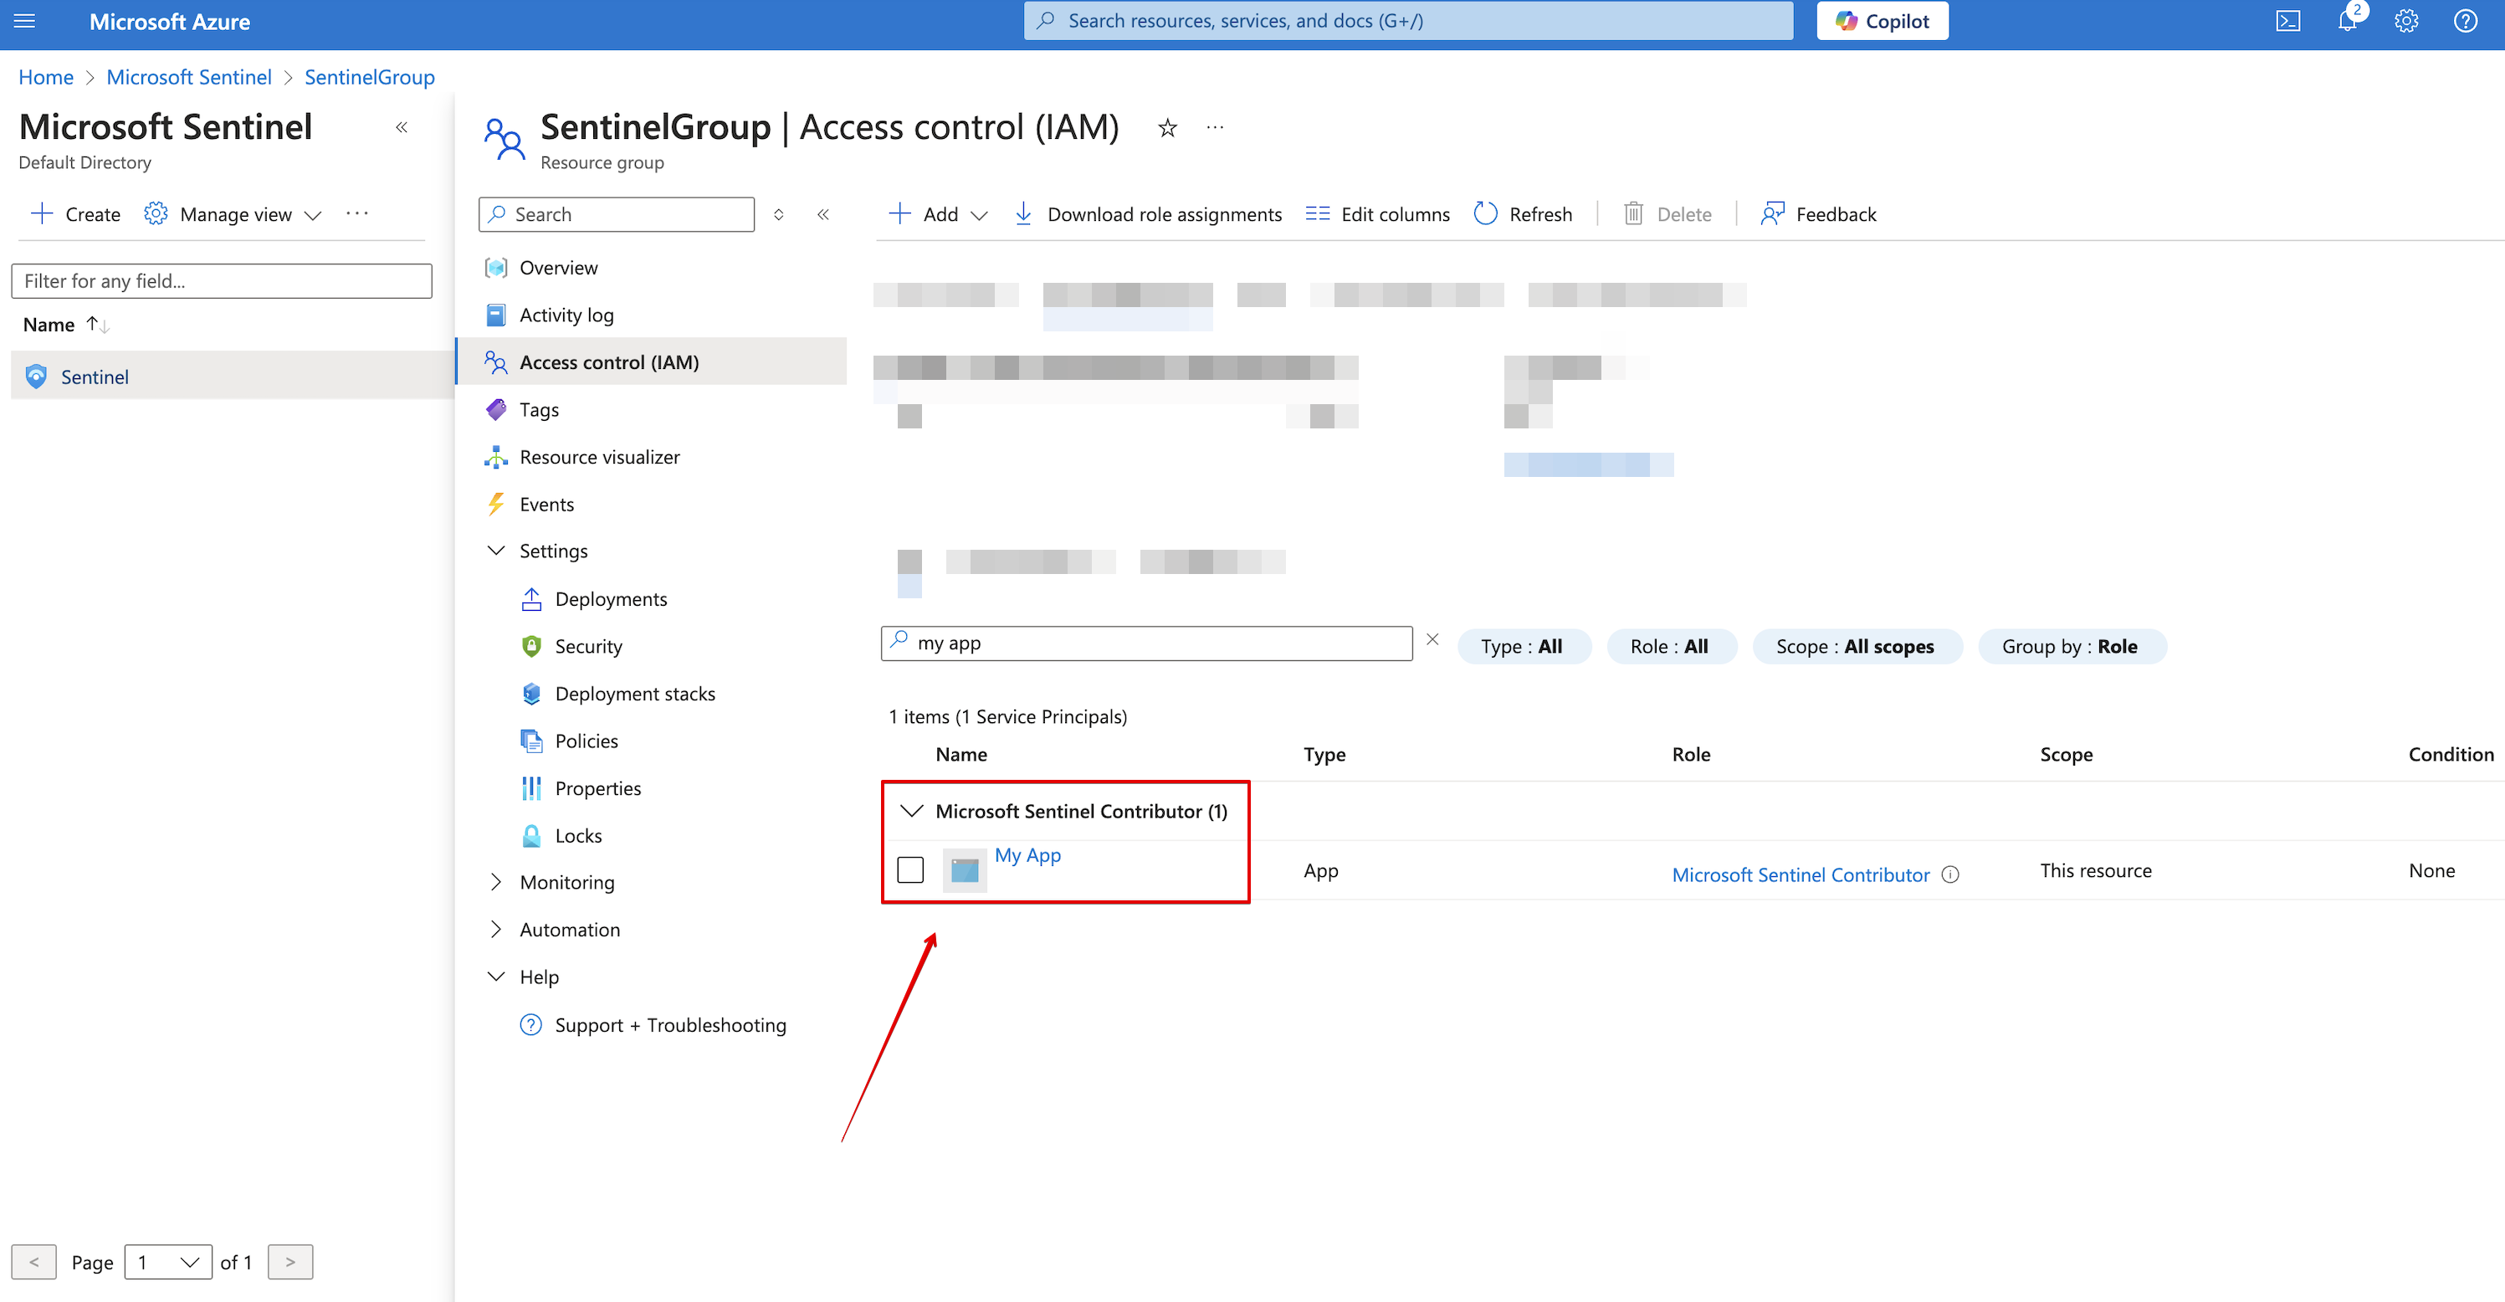The image size is (2505, 1302).
Task: Select Tags in resource menu
Action: (539, 409)
